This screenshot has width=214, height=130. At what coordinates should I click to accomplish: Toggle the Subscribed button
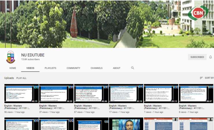click(x=197, y=57)
